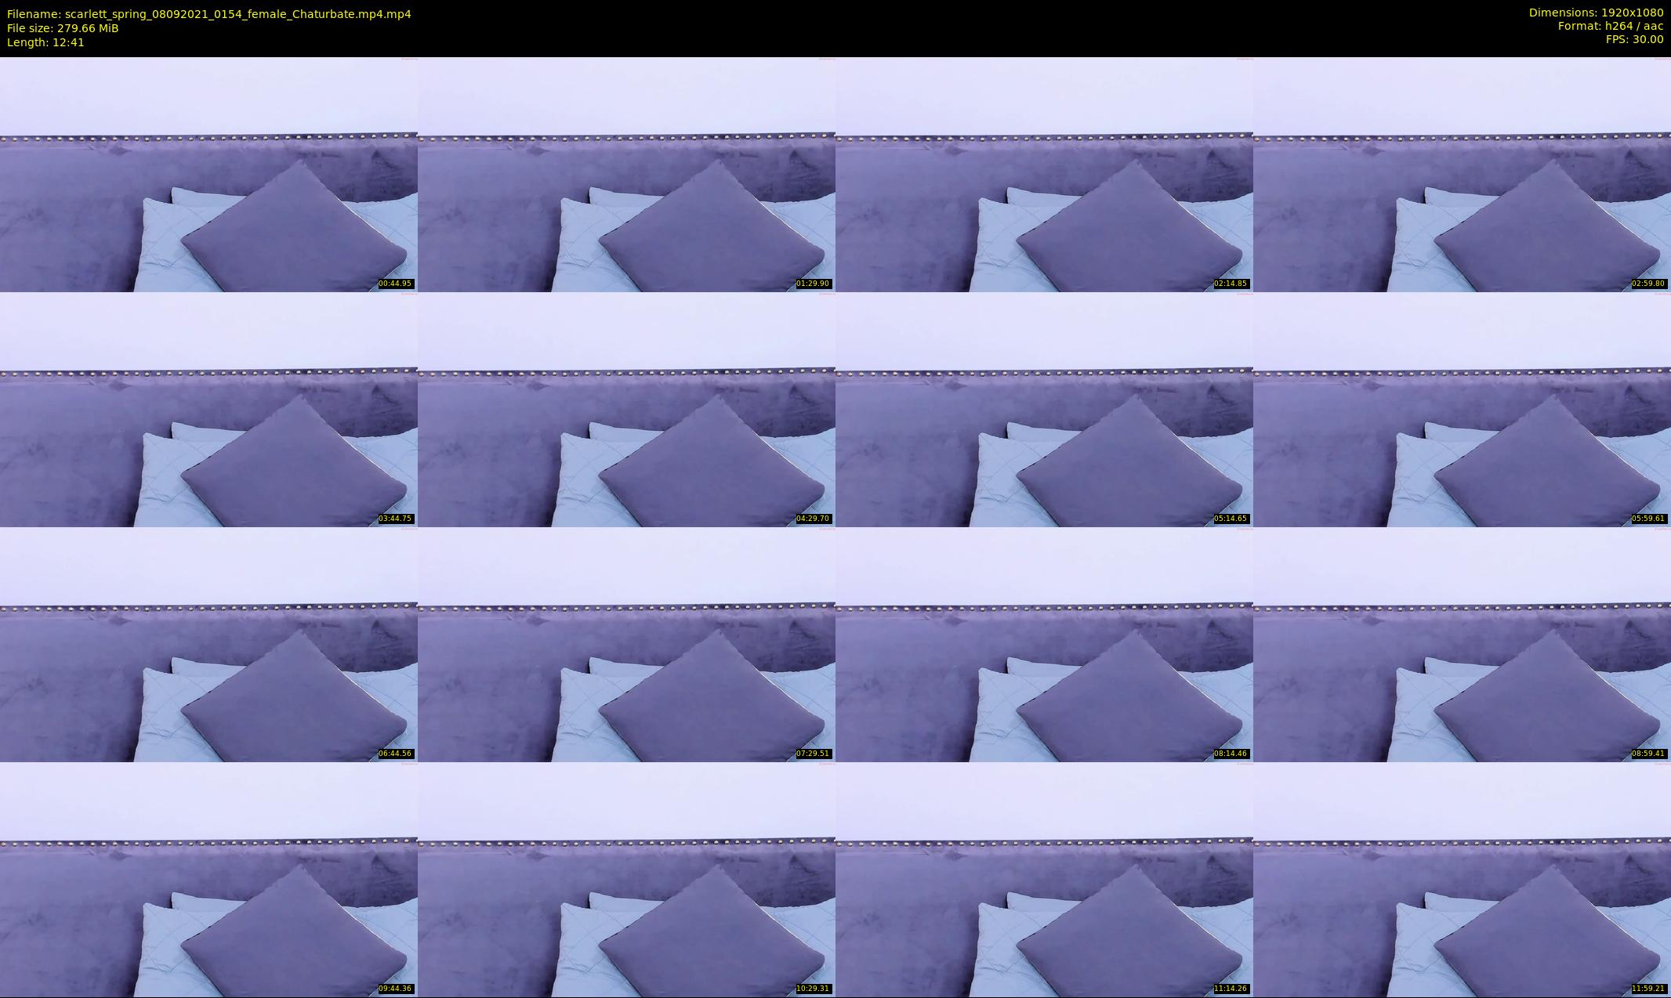Screen dimensions: 1671x998
Task: Click the frame labeled 08:59.41
Action: click(x=1462, y=645)
